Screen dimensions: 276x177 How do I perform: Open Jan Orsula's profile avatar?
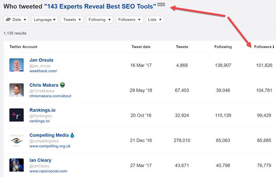point(17,65)
